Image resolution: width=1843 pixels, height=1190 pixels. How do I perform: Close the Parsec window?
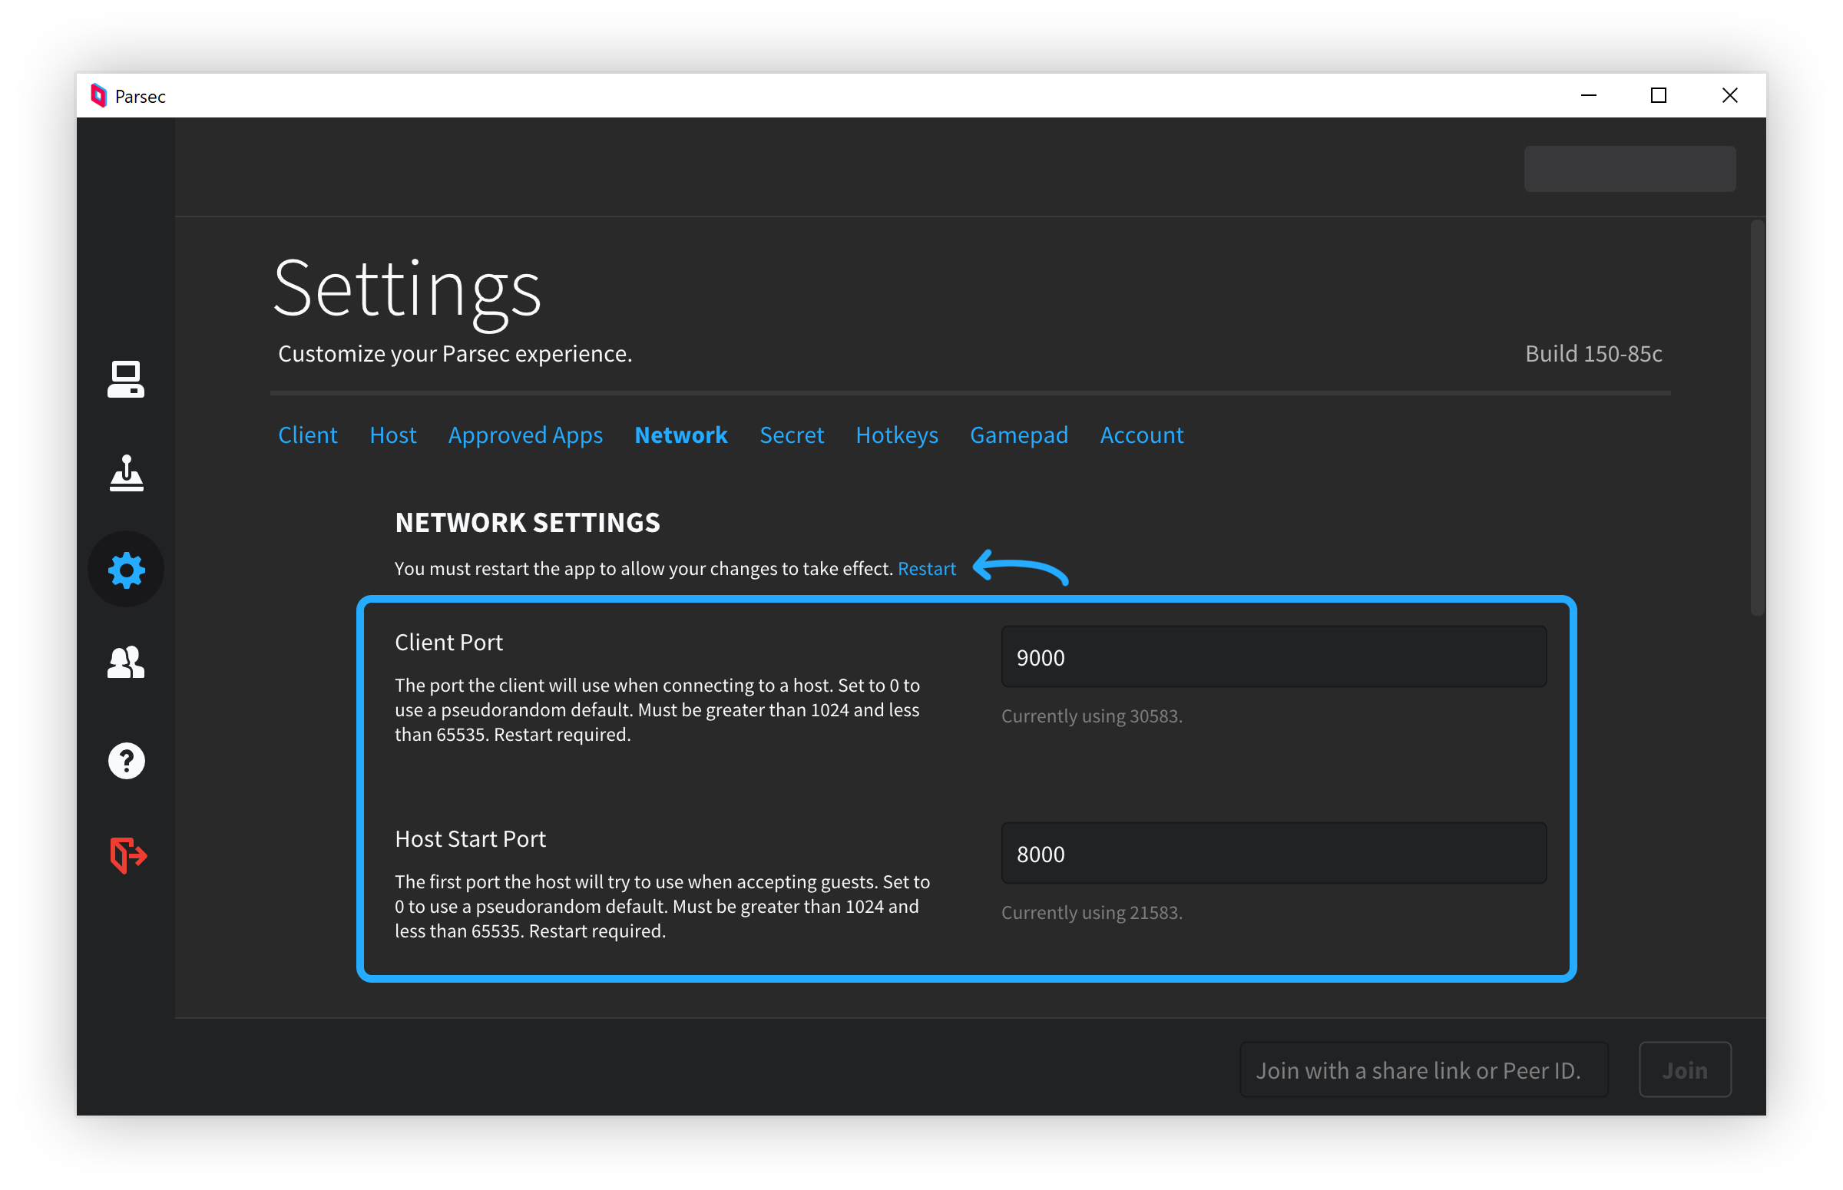(1729, 96)
